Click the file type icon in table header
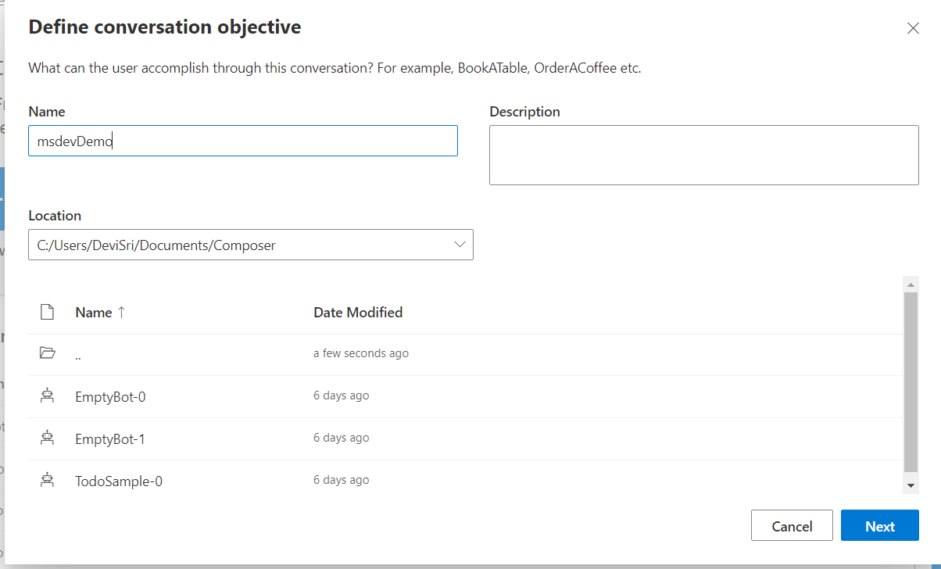 pos(48,313)
